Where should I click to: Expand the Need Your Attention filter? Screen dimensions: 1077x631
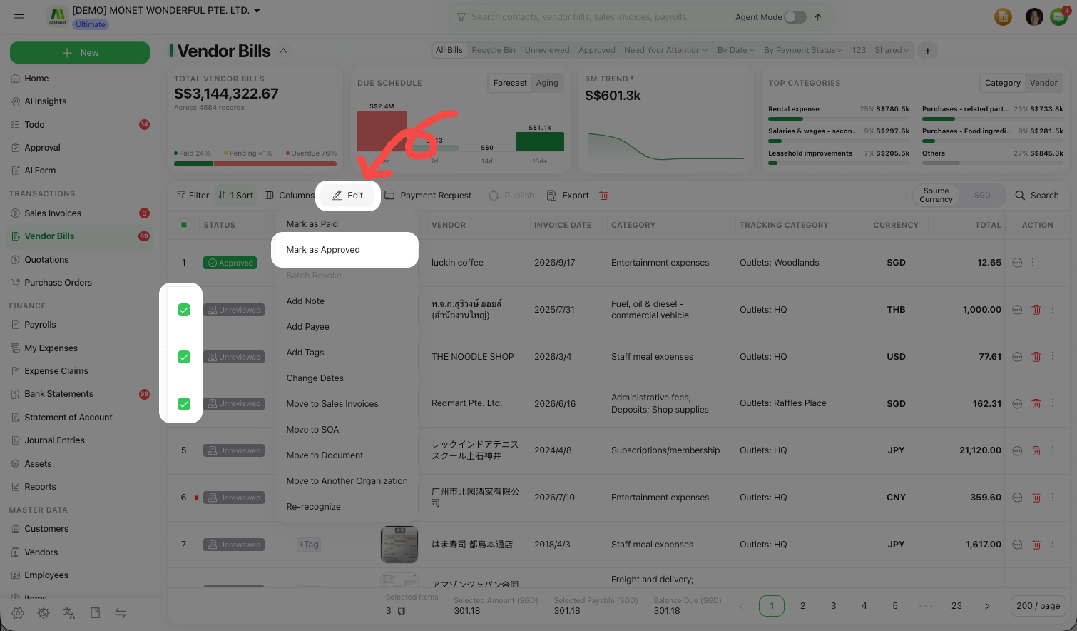[x=665, y=51]
